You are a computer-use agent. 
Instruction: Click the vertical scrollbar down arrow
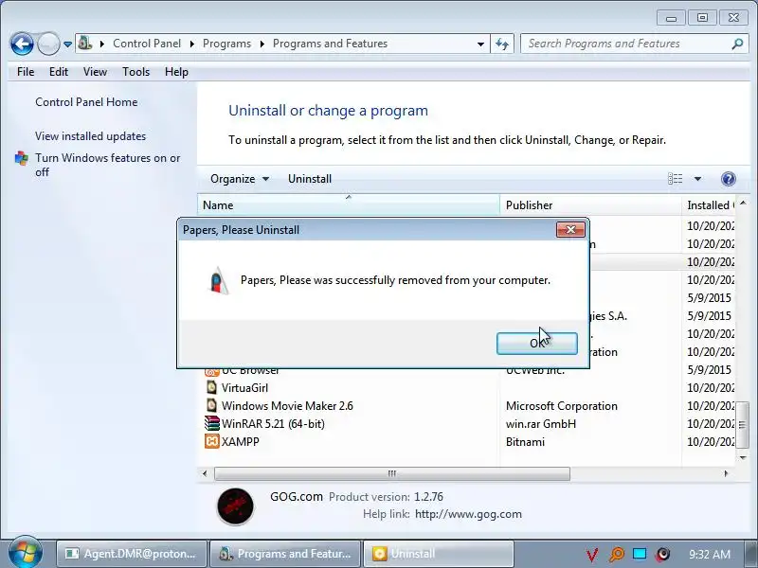(743, 457)
